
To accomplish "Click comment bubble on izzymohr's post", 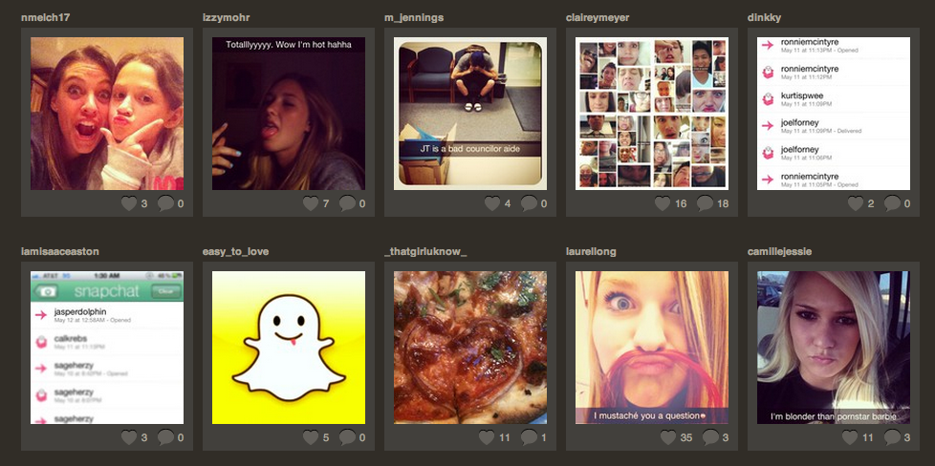I will pos(347,203).
